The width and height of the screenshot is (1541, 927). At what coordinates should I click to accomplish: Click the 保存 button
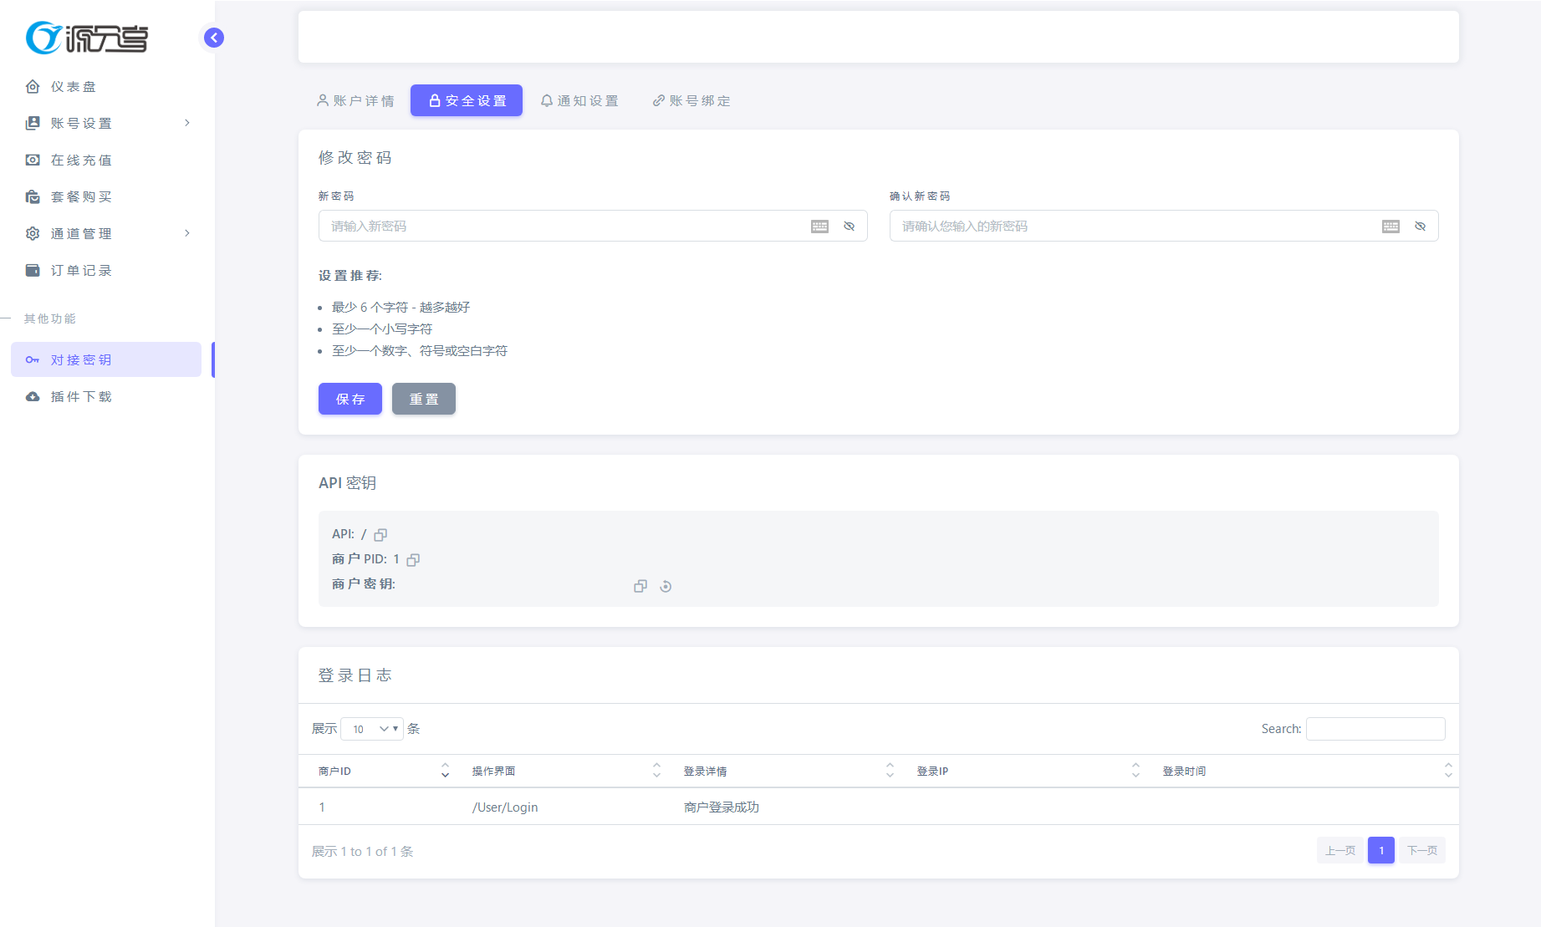pyautogui.click(x=350, y=400)
